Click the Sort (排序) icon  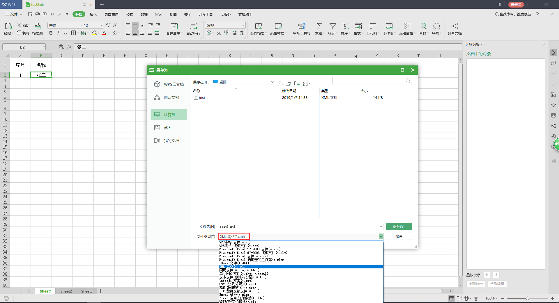(345, 26)
